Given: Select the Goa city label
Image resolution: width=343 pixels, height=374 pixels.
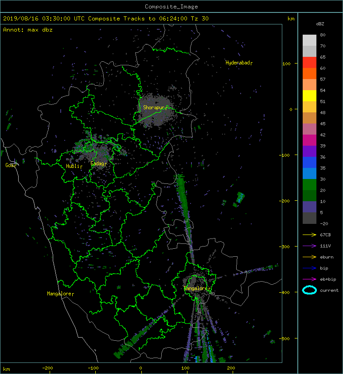Looking at the screenshot, I should coord(11,165).
